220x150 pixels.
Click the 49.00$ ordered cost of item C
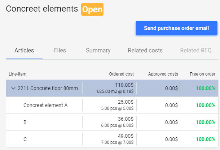[x=126, y=136]
